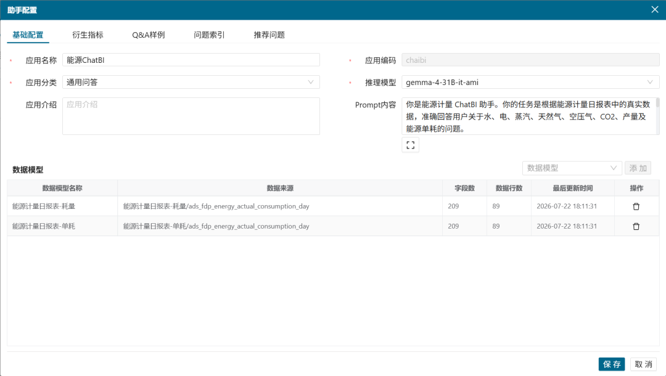Go to the 问题索引 tab

[209, 35]
